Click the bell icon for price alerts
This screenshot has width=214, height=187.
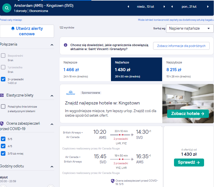[13, 28]
